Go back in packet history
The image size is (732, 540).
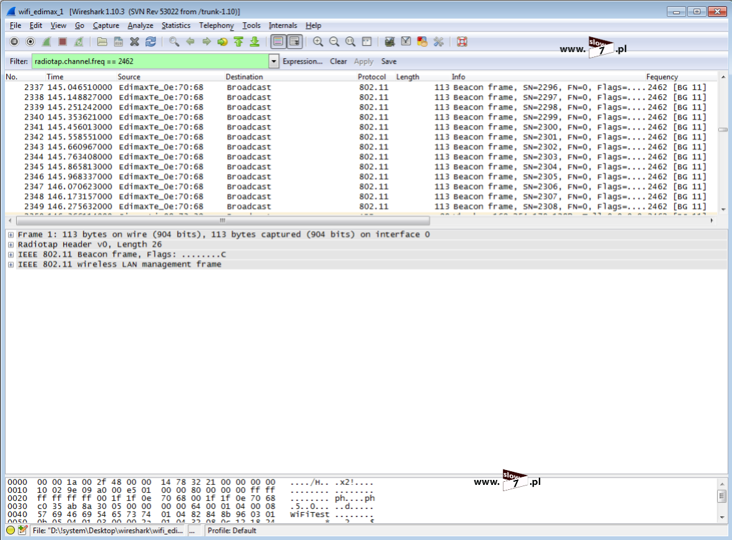click(x=190, y=42)
